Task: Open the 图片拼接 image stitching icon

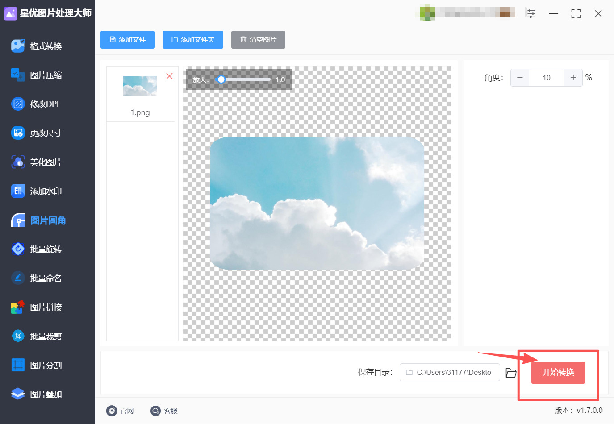Action: (18, 307)
